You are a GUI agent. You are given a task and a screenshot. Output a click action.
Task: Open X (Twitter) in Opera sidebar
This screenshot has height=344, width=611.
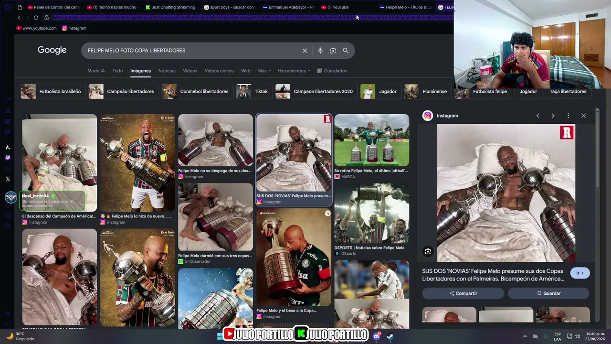[8, 179]
